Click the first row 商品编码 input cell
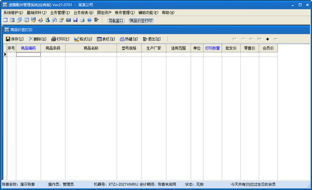312x190 pixels. (x=28, y=55)
